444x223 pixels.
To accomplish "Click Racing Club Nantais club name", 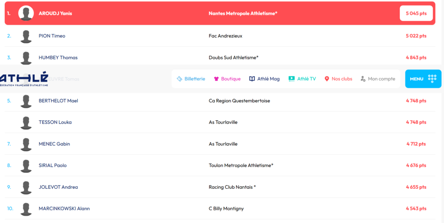I will point(232,187).
